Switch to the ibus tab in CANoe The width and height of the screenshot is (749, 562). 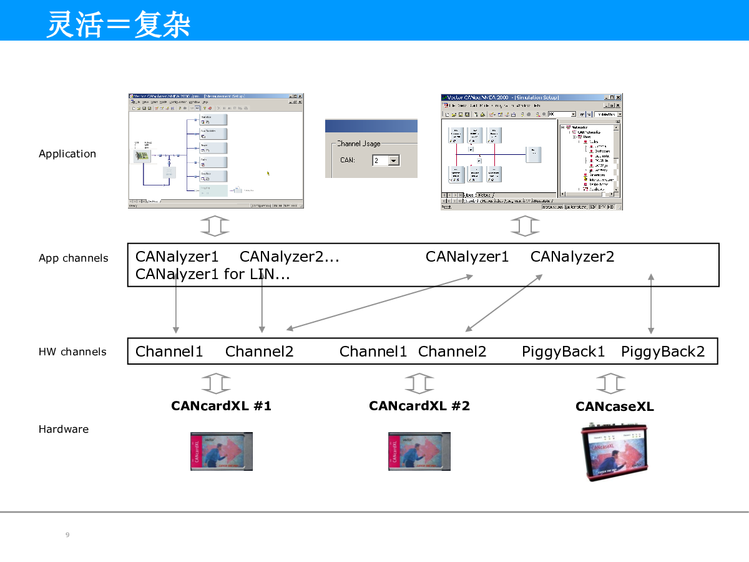(469, 195)
